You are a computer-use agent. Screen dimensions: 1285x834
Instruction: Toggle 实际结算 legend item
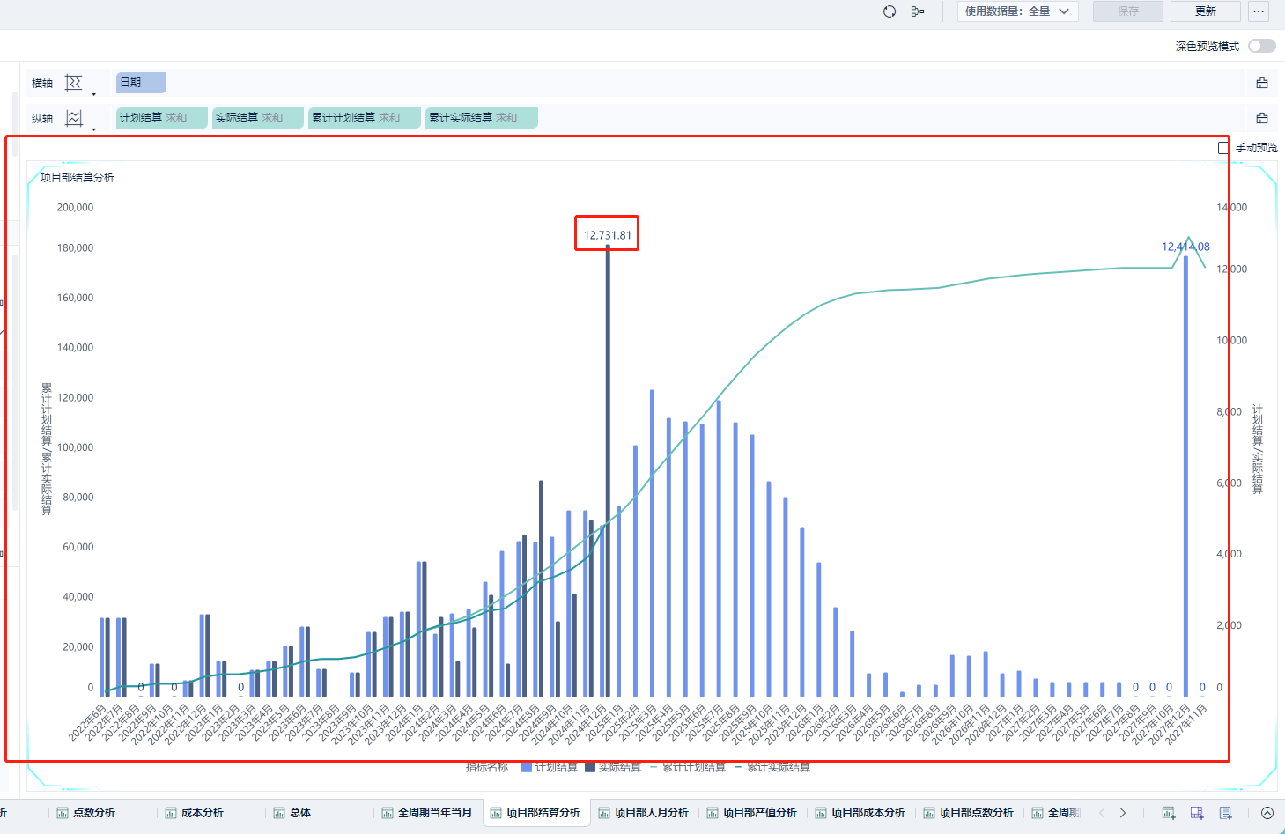click(613, 767)
